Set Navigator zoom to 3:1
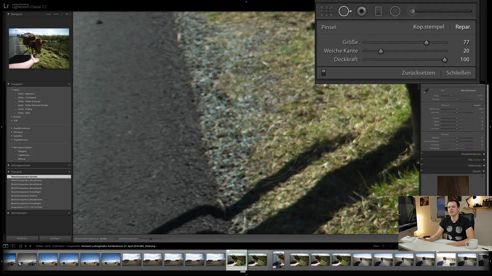This screenshot has height=276, width=492. tap(67, 14)
